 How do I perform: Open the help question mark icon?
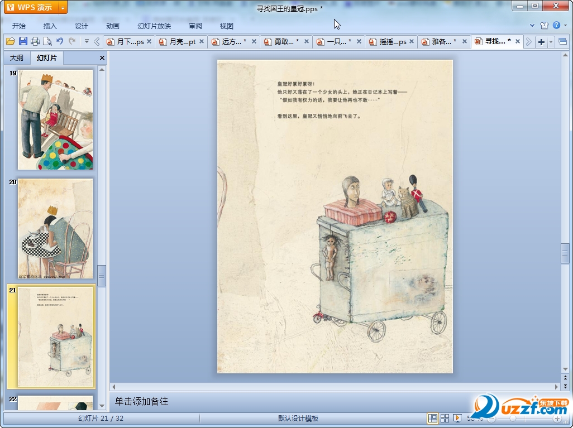tap(556, 25)
